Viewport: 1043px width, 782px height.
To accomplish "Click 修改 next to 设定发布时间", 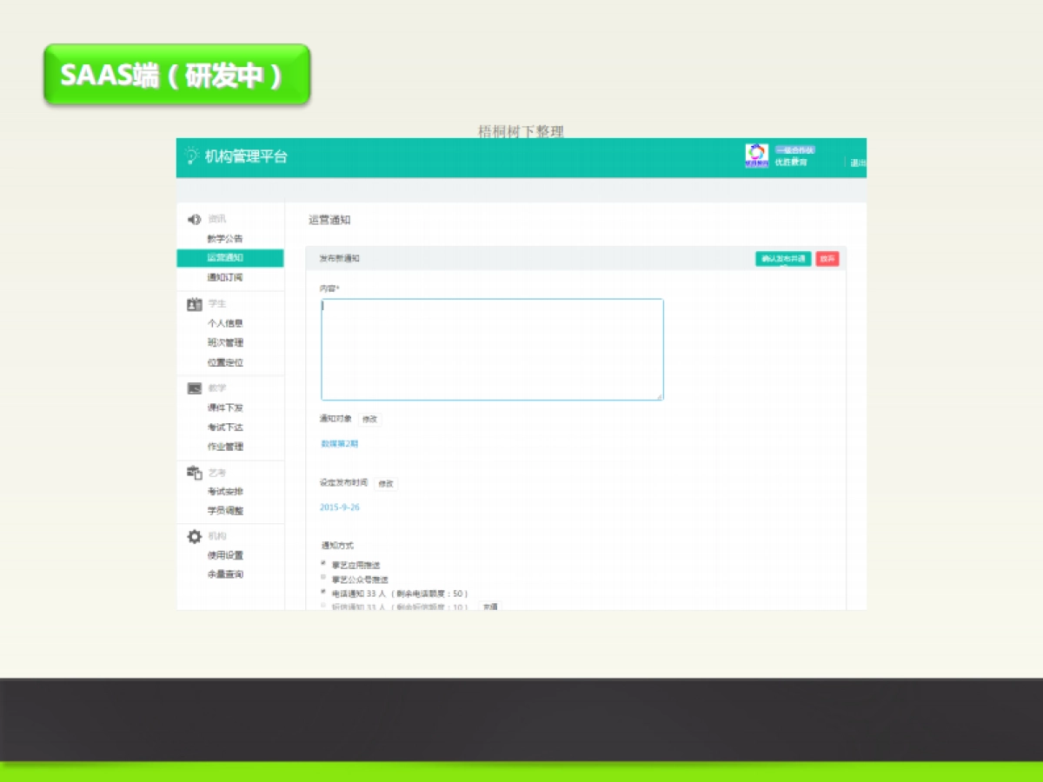I will click(x=384, y=484).
